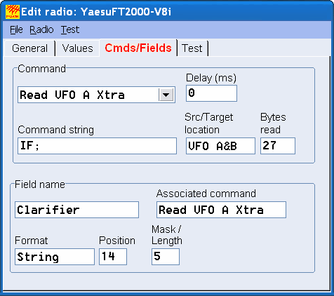Click the Delay (ms) label
Screen dimensions: 334x296
(211, 78)
